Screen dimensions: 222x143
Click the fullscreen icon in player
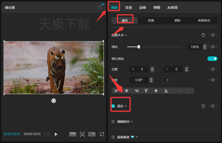pos(102,134)
